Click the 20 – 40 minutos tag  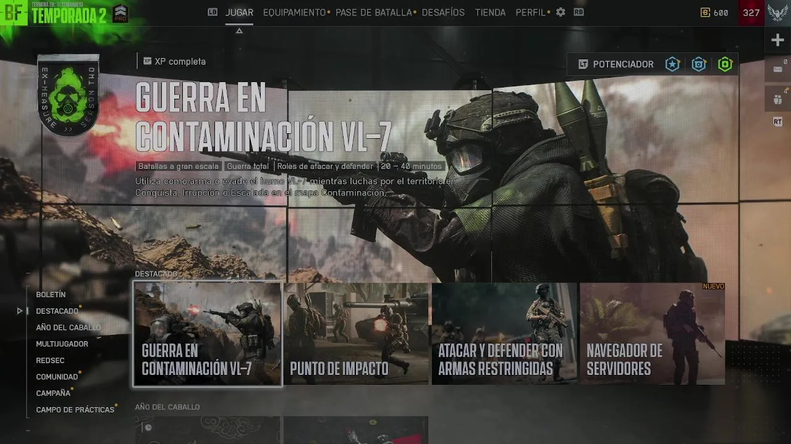(x=412, y=166)
